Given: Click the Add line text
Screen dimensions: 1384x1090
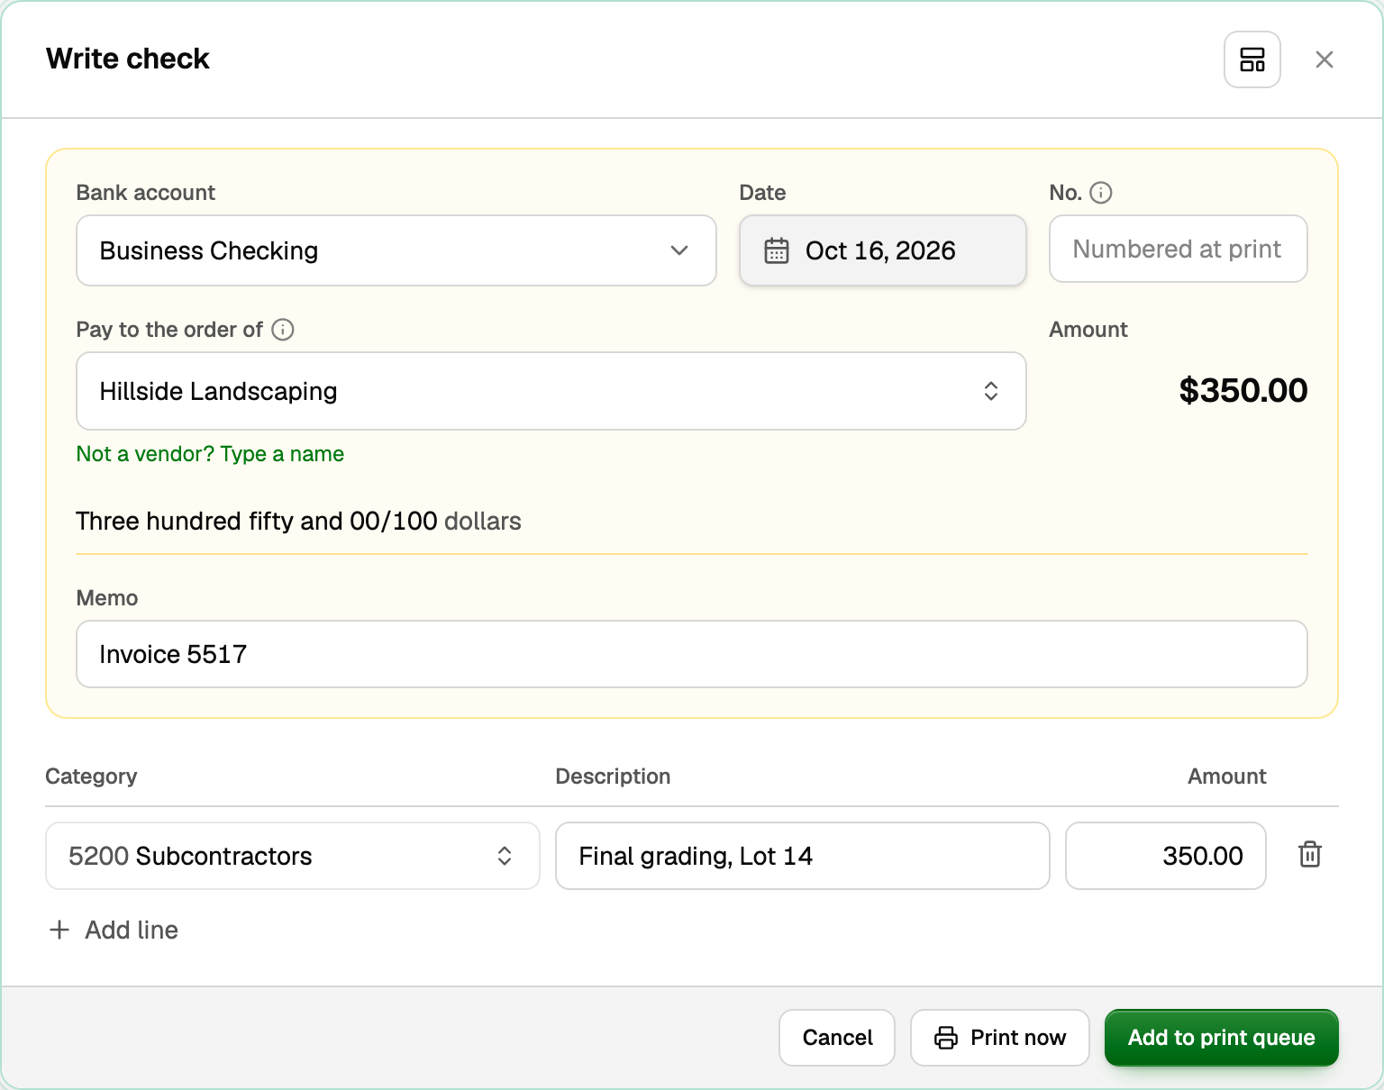Looking at the screenshot, I should pyautogui.click(x=132, y=930).
